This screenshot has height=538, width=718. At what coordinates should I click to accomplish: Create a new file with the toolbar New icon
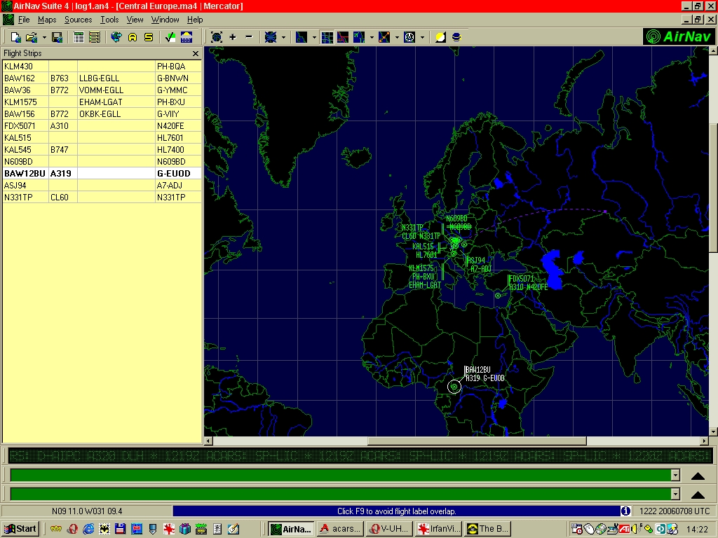click(15, 38)
